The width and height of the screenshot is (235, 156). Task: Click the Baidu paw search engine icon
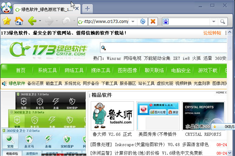pyautogui.click(x=166, y=22)
